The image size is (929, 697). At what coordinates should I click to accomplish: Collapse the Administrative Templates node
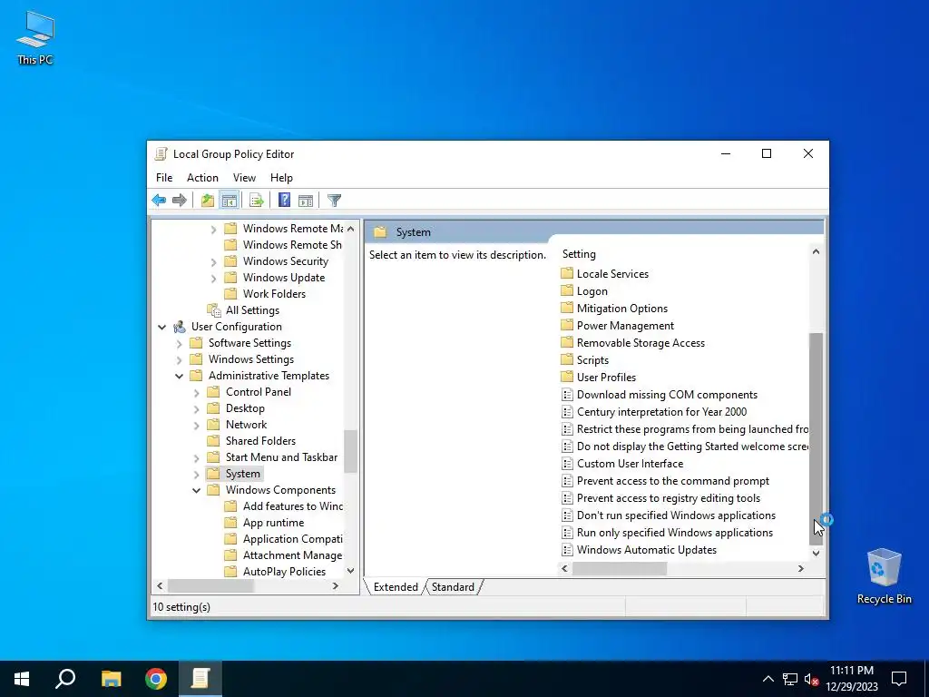pos(179,376)
